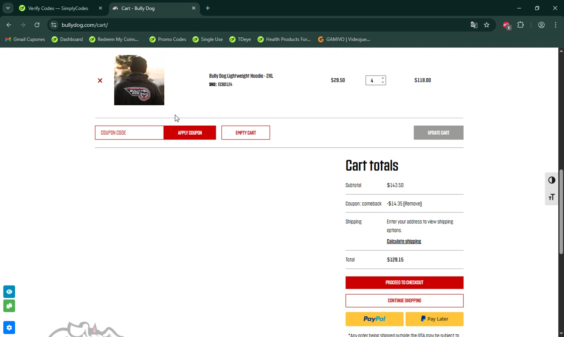Click the Update Cart button

click(x=438, y=133)
